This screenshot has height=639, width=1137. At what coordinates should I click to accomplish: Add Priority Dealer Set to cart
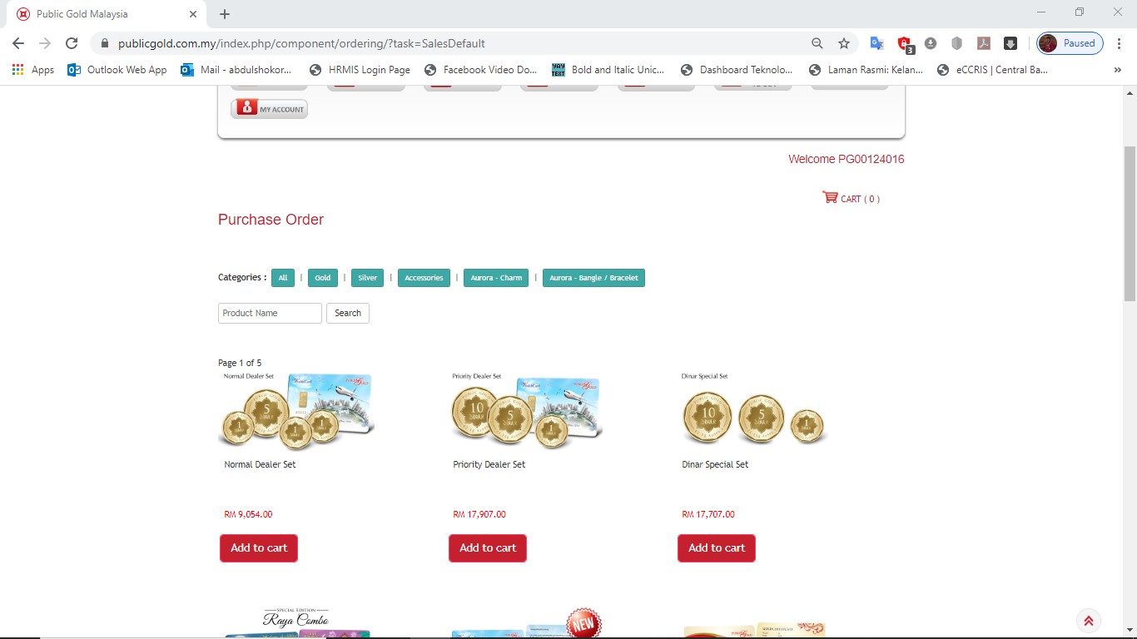pyautogui.click(x=488, y=547)
